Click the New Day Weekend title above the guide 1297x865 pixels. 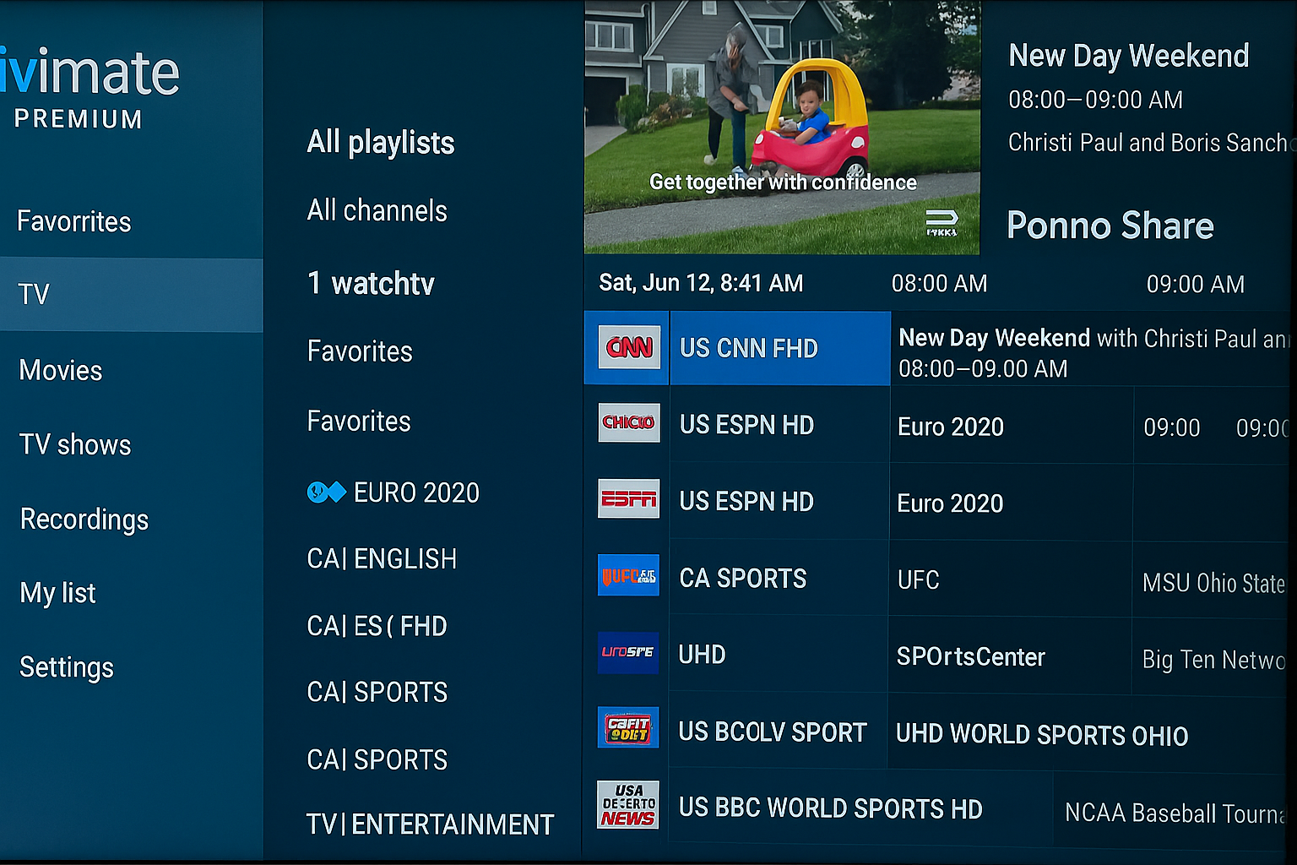click(x=1129, y=56)
